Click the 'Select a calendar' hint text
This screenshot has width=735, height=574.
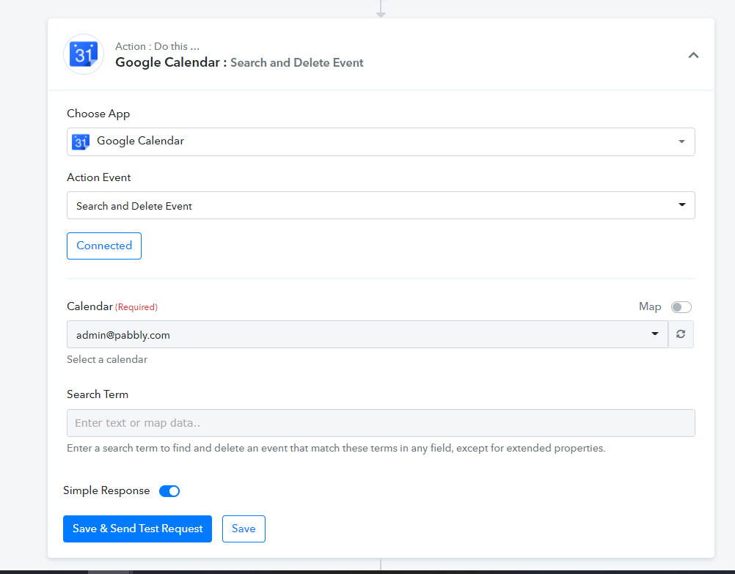click(107, 359)
